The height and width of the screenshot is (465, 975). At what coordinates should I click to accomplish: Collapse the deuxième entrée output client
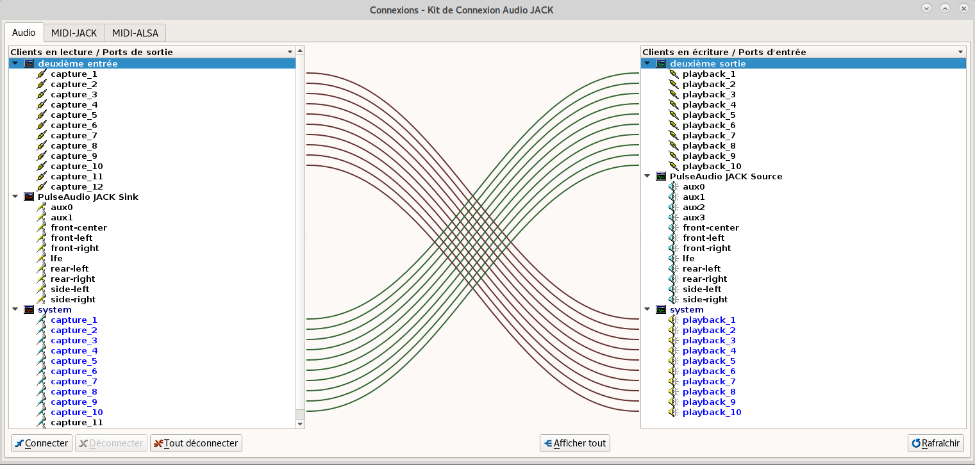click(15, 63)
